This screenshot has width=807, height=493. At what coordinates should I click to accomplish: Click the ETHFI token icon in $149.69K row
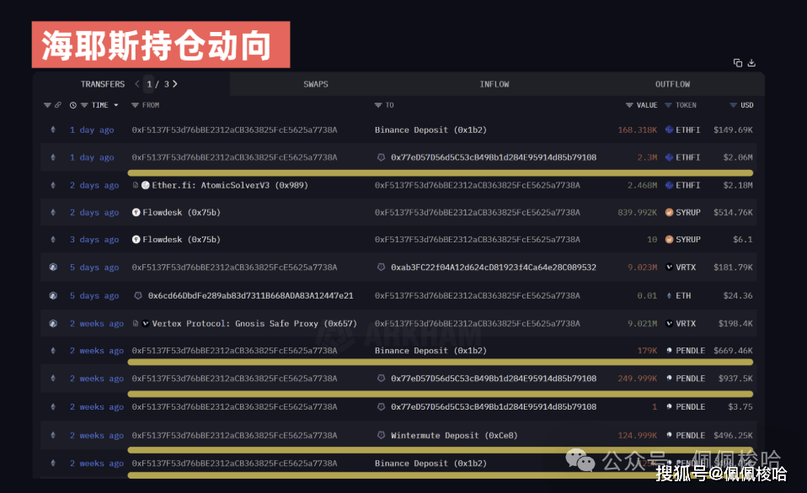[x=669, y=130]
